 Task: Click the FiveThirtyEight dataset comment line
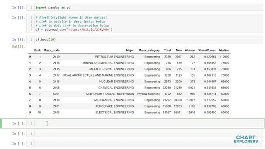[x=71, y=17]
